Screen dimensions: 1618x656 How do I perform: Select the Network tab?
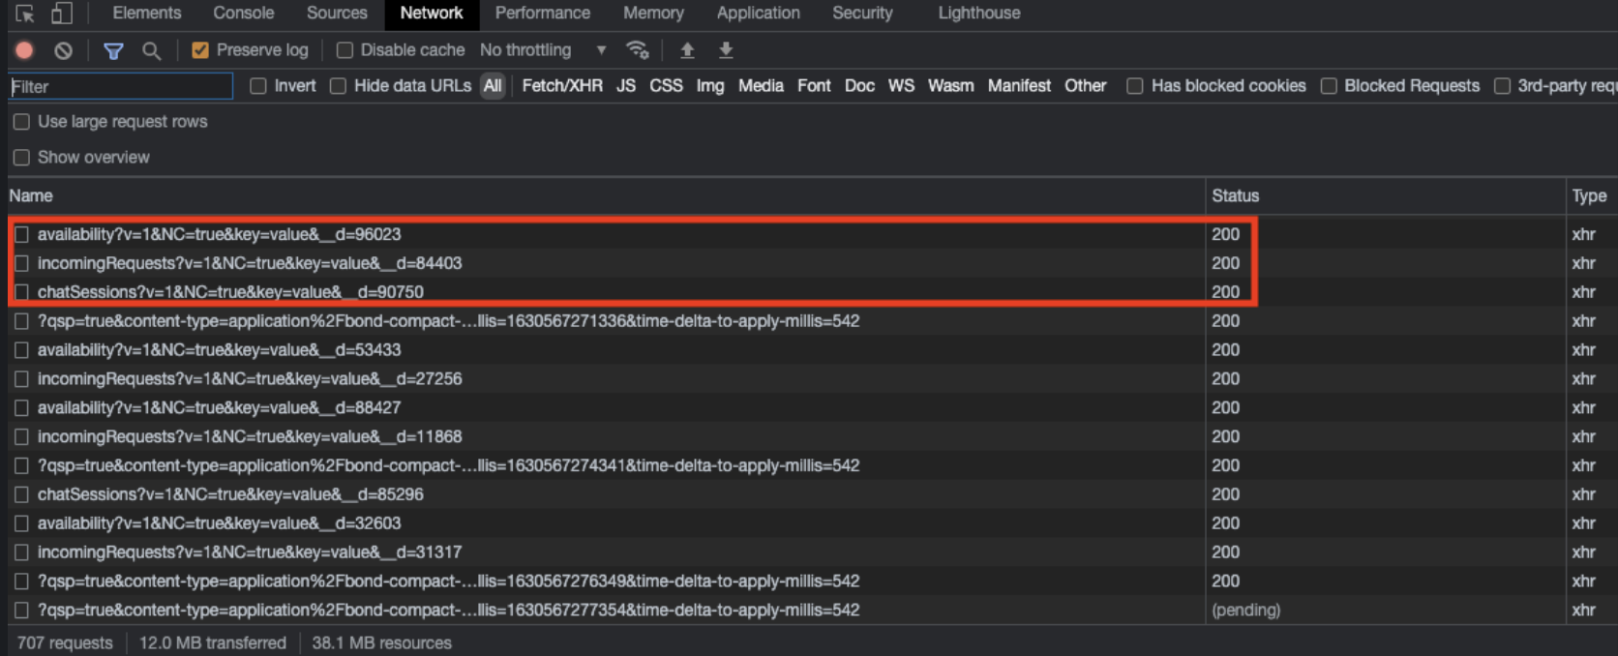coord(432,14)
